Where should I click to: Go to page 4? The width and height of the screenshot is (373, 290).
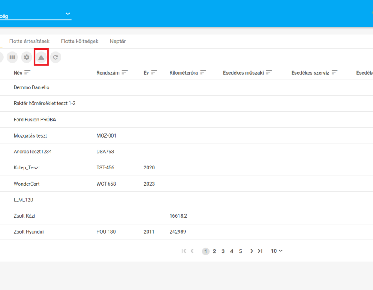[x=232, y=251]
